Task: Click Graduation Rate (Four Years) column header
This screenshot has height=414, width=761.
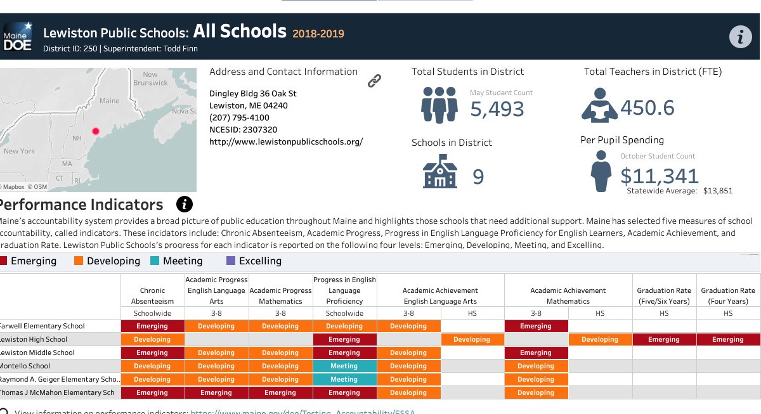Action: point(728,295)
